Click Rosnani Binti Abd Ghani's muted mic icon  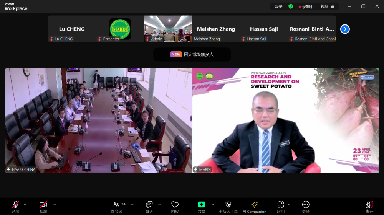pyautogui.click(x=291, y=39)
